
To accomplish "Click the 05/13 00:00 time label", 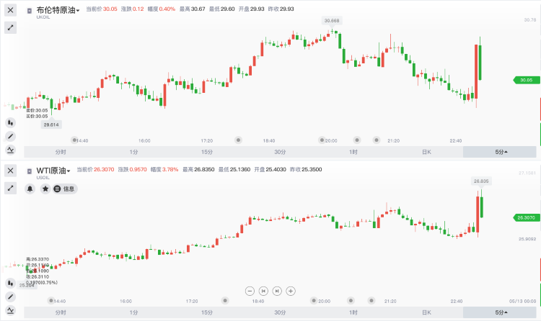I will coord(523,301).
